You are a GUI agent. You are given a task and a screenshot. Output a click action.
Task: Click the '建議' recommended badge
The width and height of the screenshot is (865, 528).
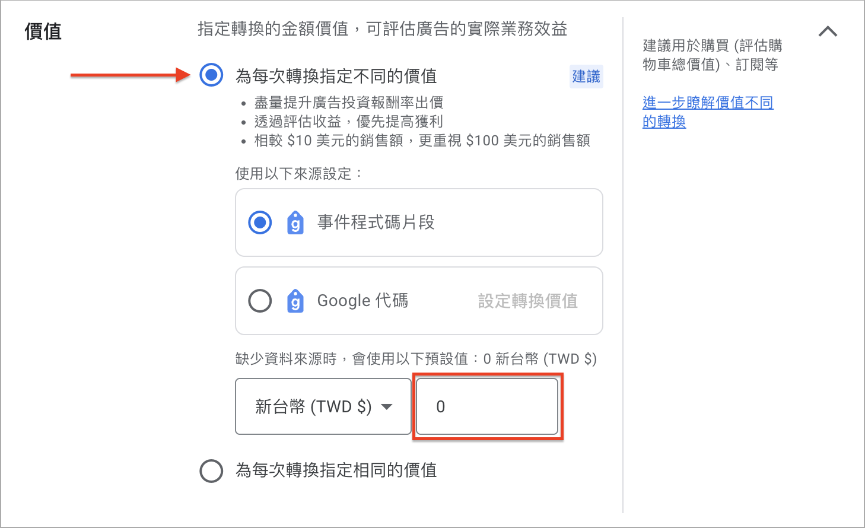point(586,77)
